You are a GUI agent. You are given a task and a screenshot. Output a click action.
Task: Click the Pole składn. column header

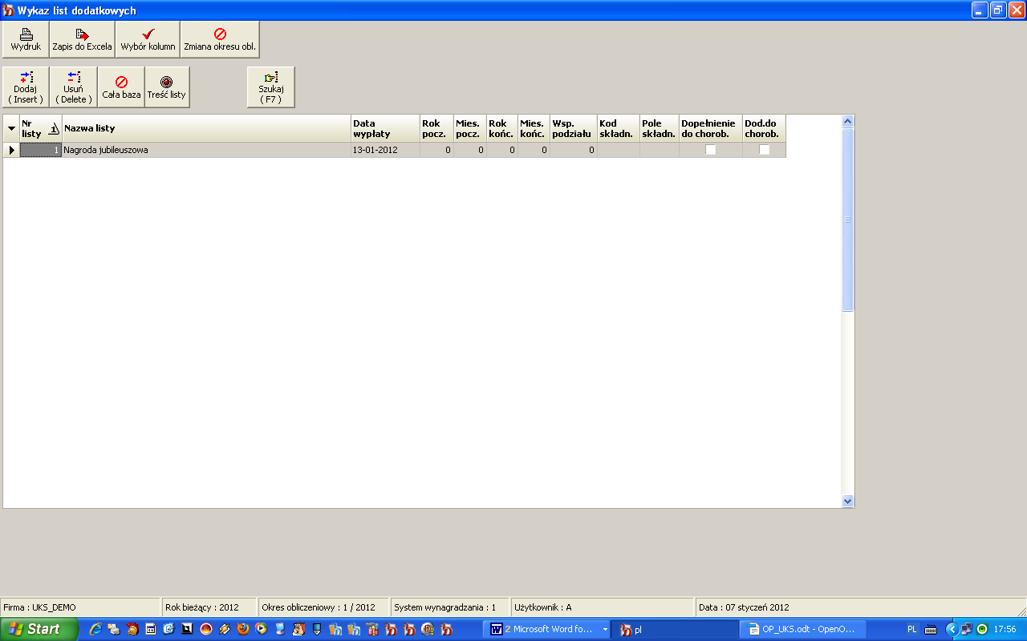tap(659, 128)
